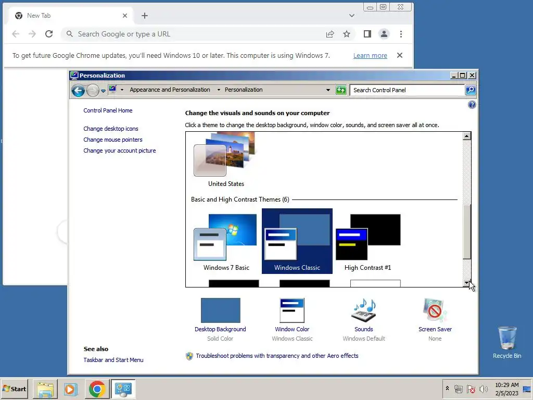
Task: Open Windows Media Player from the taskbar
Action: tap(71, 389)
